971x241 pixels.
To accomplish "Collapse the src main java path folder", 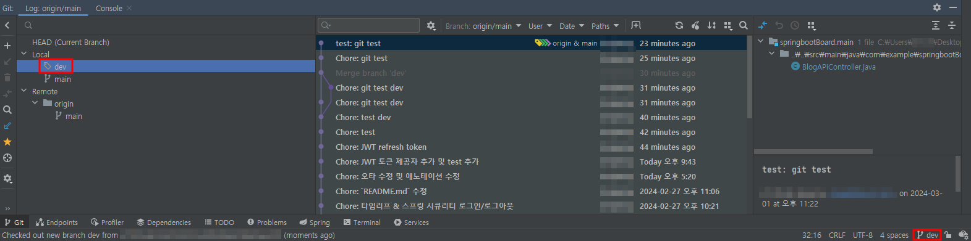I will click(x=772, y=54).
